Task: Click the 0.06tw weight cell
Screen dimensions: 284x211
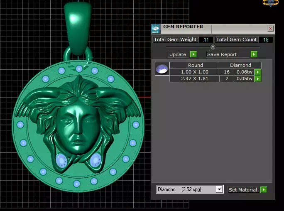Action: point(244,72)
